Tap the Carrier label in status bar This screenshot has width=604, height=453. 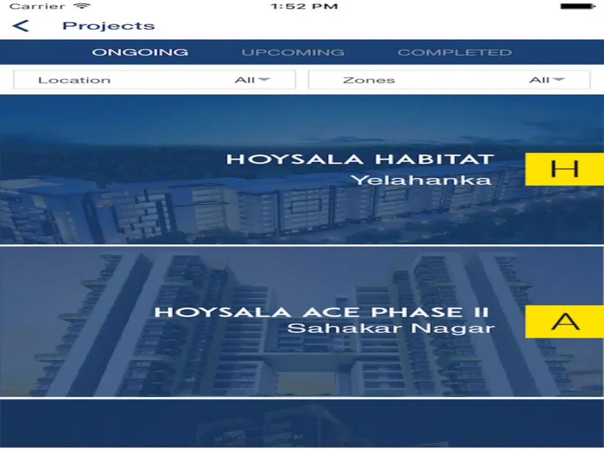coord(37,6)
